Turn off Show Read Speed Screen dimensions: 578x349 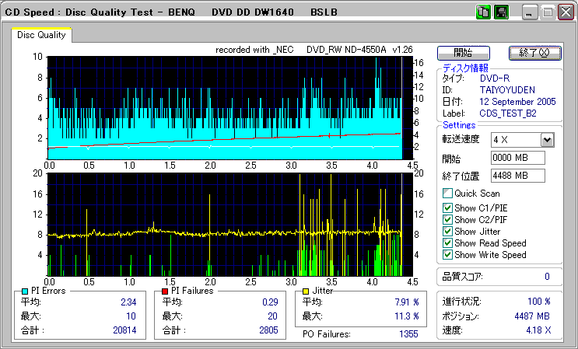[447, 243]
